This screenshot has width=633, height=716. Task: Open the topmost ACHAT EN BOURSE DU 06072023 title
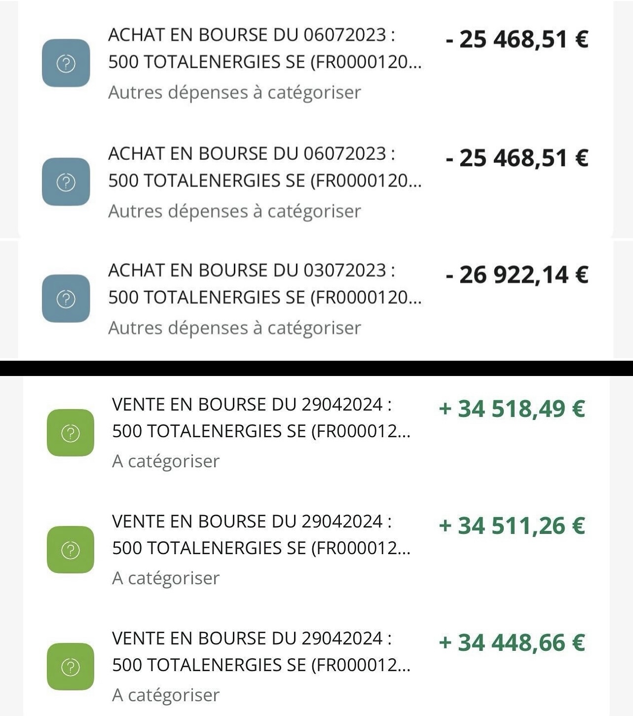tap(252, 35)
